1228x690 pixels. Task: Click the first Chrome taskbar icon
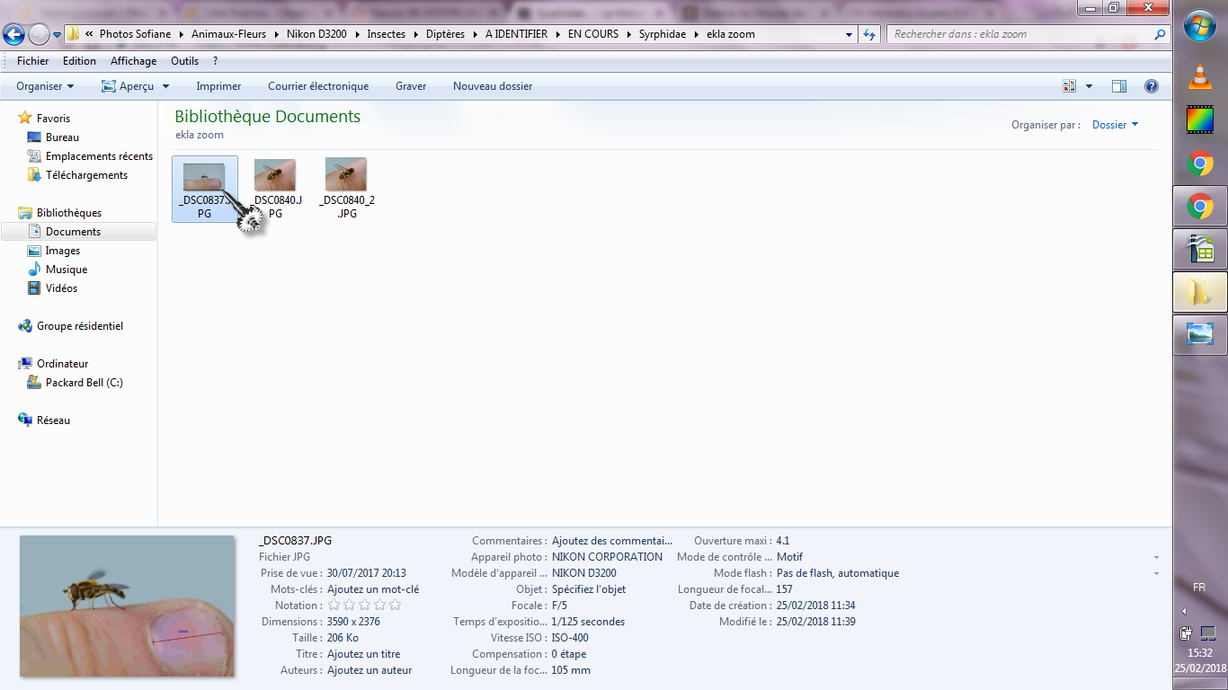click(x=1200, y=164)
